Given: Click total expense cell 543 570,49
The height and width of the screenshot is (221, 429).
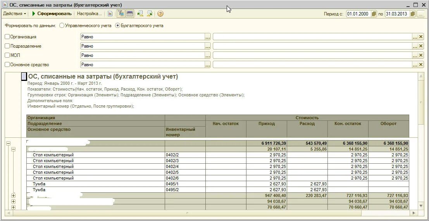Looking at the screenshot, I should coord(307,143).
